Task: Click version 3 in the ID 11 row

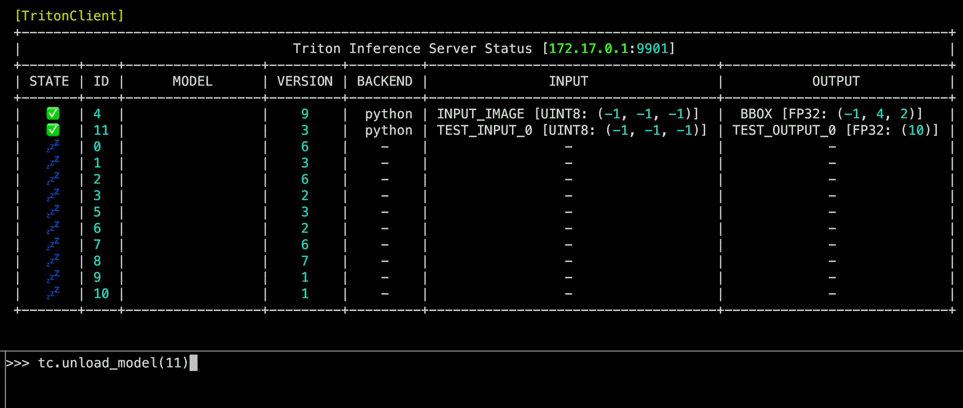Action: click(x=304, y=130)
